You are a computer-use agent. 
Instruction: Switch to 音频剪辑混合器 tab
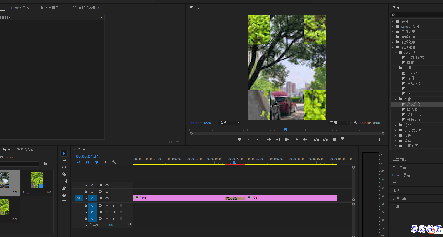[x=85, y=8]
